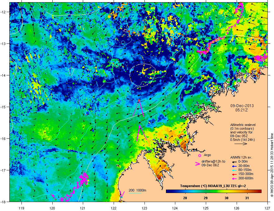
Task: Click the '30-80m' depth label
Action: pos(244,166)
